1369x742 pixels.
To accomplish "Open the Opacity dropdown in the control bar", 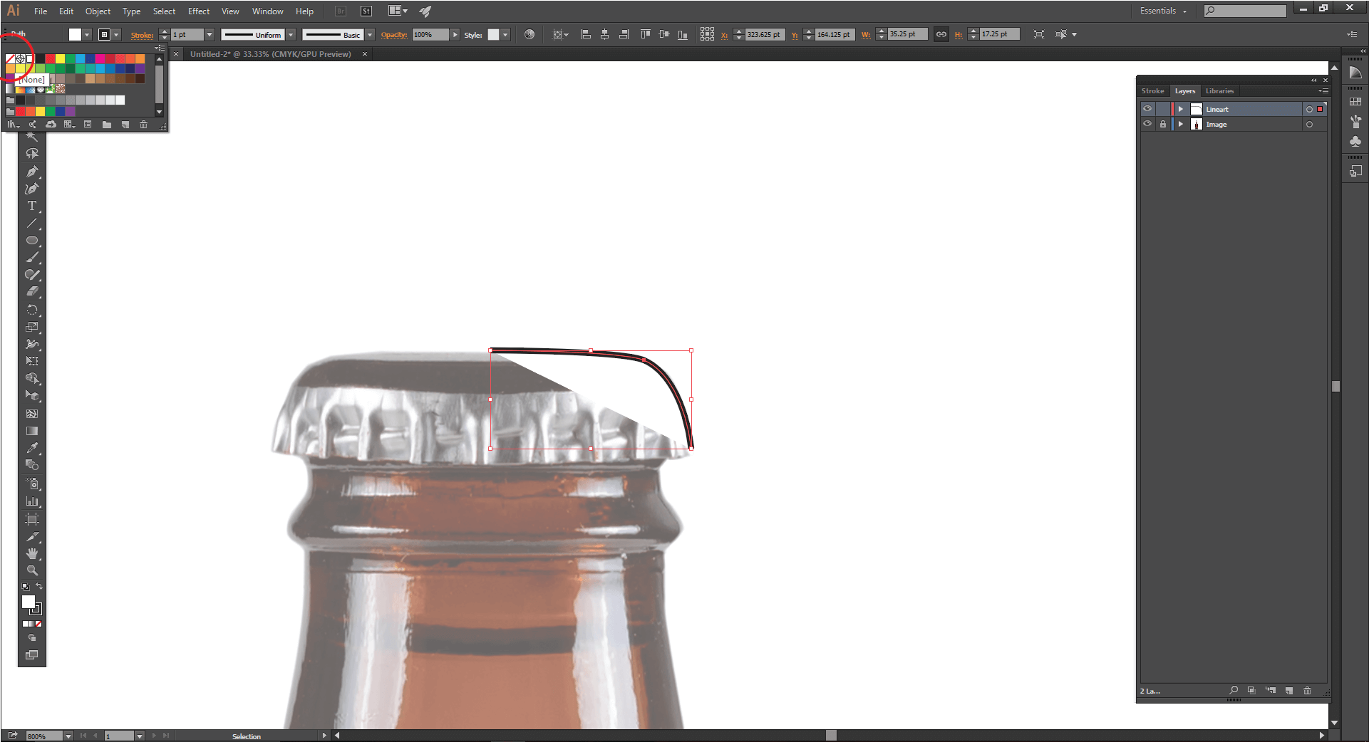I will coord(455,34).
